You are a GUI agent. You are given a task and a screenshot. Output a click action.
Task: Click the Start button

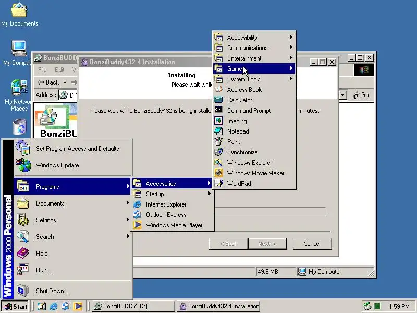tap(16, 306)
